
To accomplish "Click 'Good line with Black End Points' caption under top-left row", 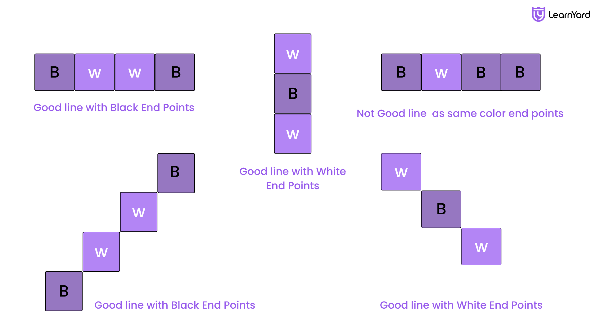I will 114,108.
